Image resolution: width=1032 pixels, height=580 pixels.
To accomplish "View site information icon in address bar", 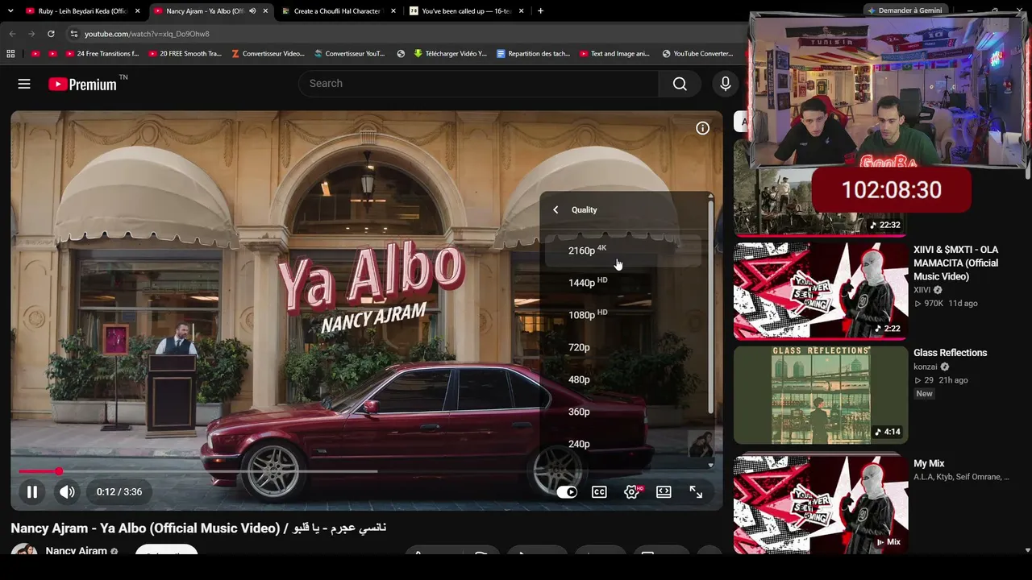I will (73, 34).
